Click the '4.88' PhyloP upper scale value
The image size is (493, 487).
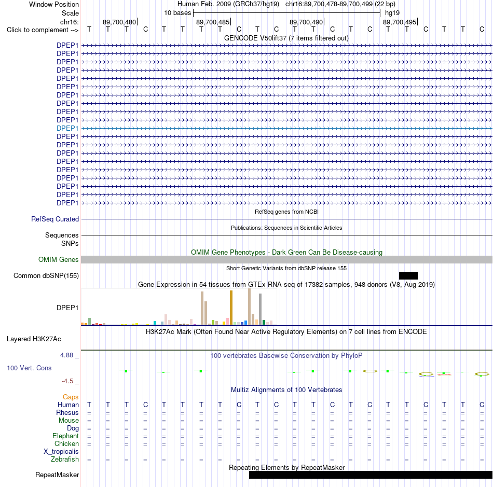click(66, 355)
